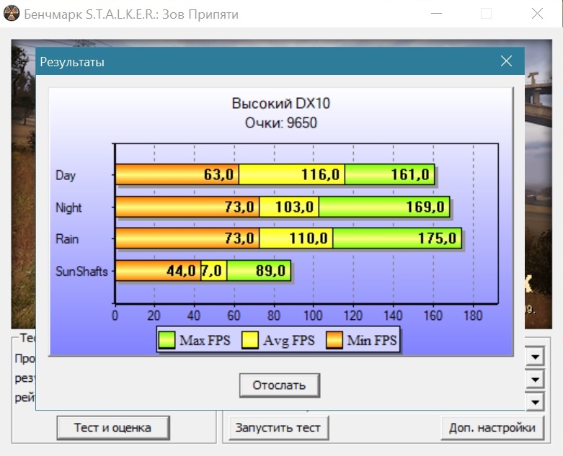Expand the middle dropdown arrow behind dialog
The image size is (563, 456).
point(536,379)
